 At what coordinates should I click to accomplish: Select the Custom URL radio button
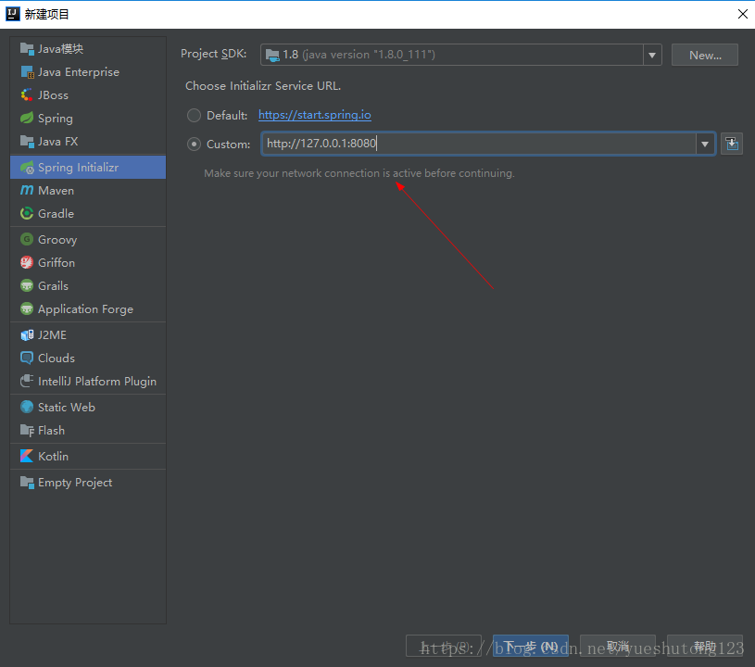point(194,144)
